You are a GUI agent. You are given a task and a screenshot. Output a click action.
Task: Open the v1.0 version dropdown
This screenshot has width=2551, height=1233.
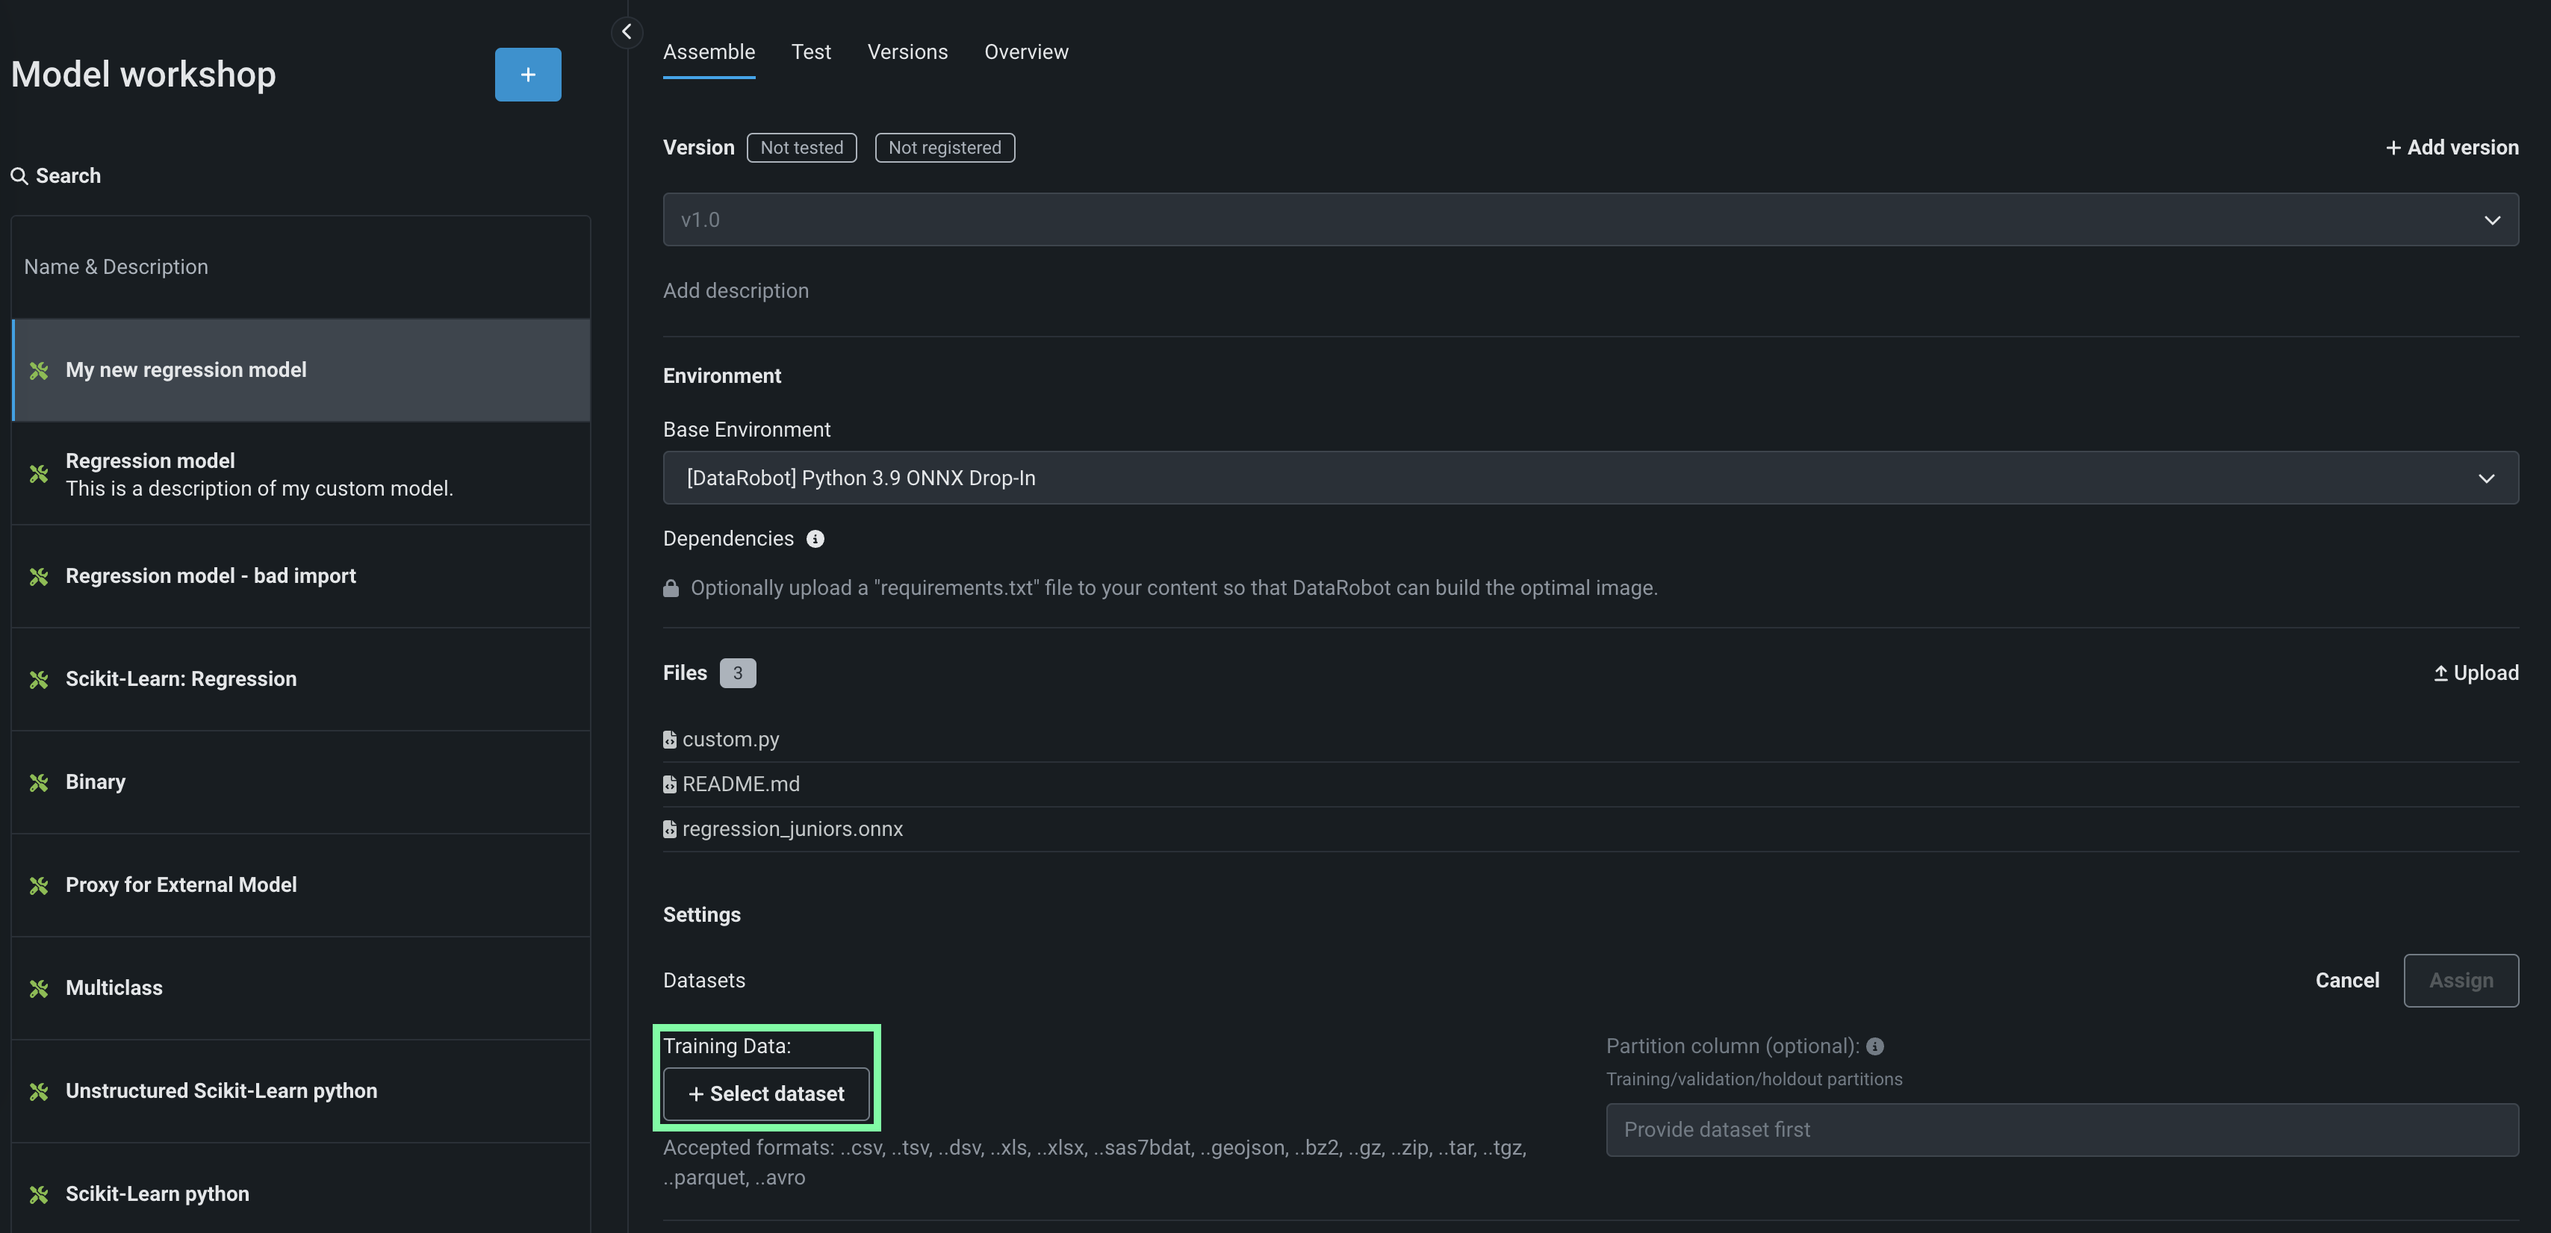(1589, 219)
